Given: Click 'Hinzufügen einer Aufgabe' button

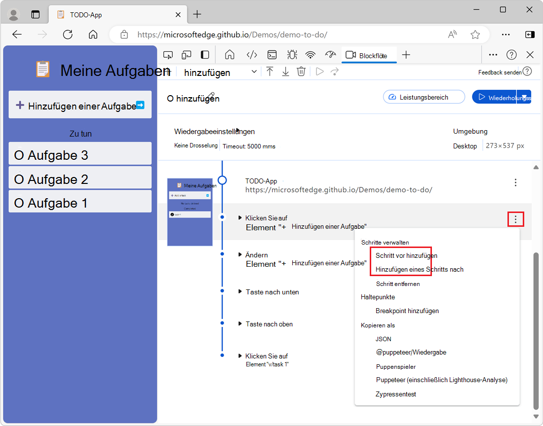Looking at the screenshot, I should coord(80,106).
